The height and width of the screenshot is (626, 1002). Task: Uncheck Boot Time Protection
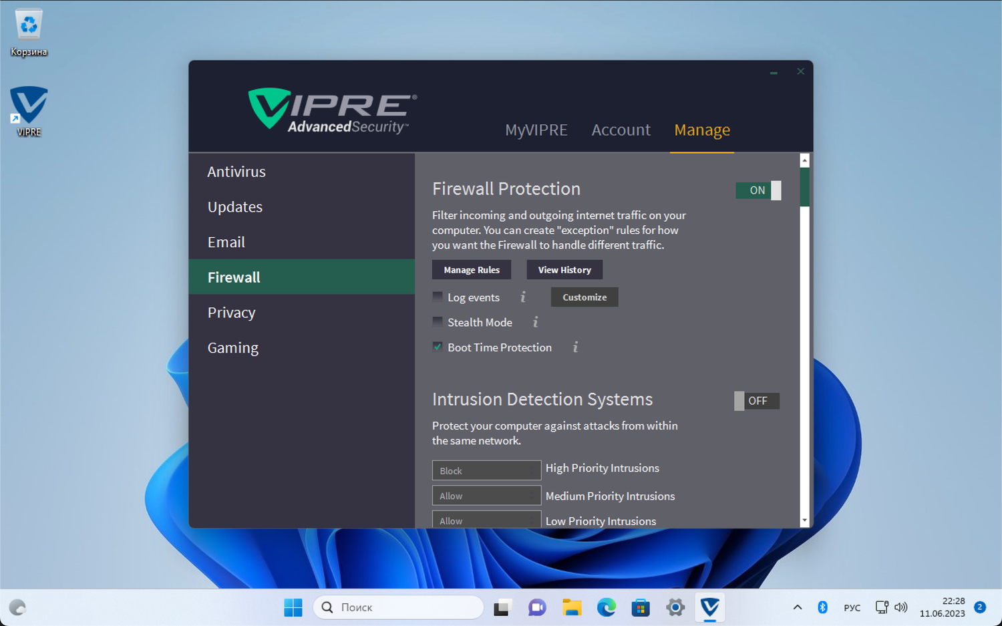(x=438, y=347)
